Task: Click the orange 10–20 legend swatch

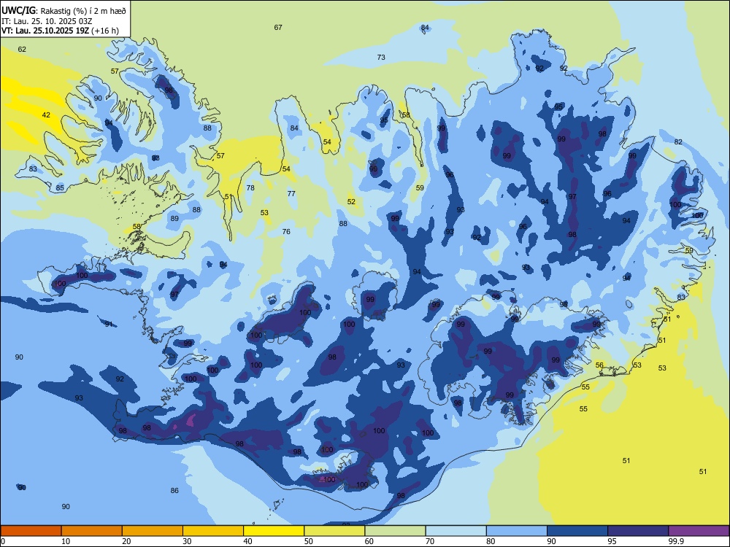Action: (x=92, y=531)
